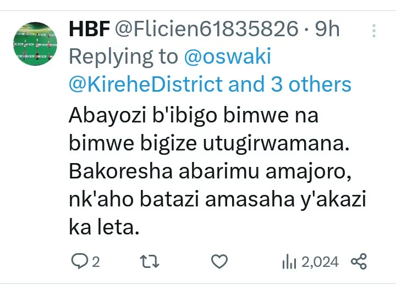Open the @oswaki mention link
396x291 pixels.
[x=228, y=56]
